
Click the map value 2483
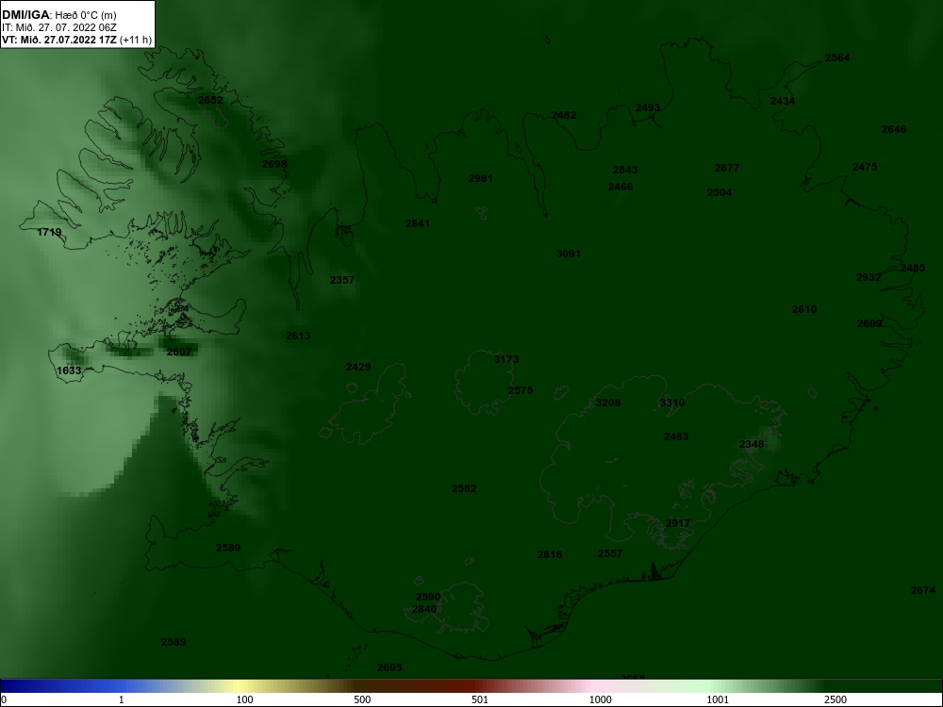676,437
